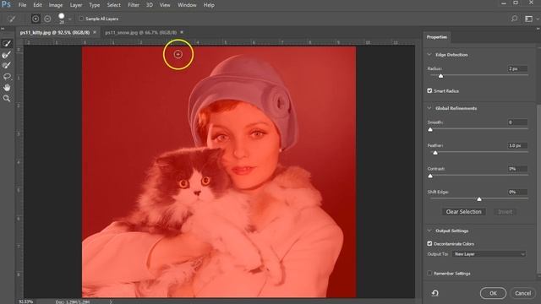Click the Shift Edge slider handle

point(479,199)
